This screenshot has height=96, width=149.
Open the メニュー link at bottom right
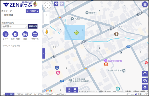click(130, 94)
